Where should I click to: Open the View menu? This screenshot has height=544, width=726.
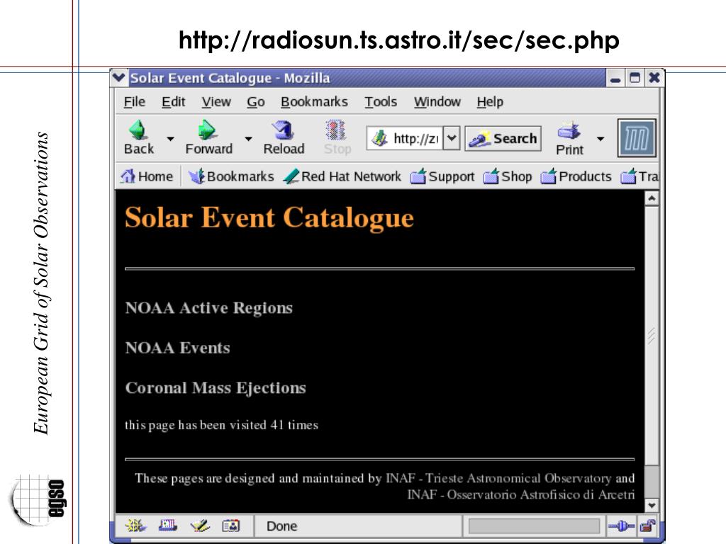pos(216,102)
